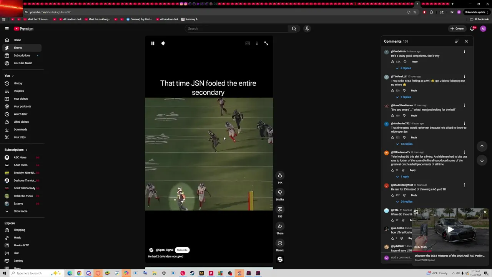The width and height of the screenshot is (492, 277).
Task: Open Microsoft Edge from the taskbar
Action: tap(70, 273)
